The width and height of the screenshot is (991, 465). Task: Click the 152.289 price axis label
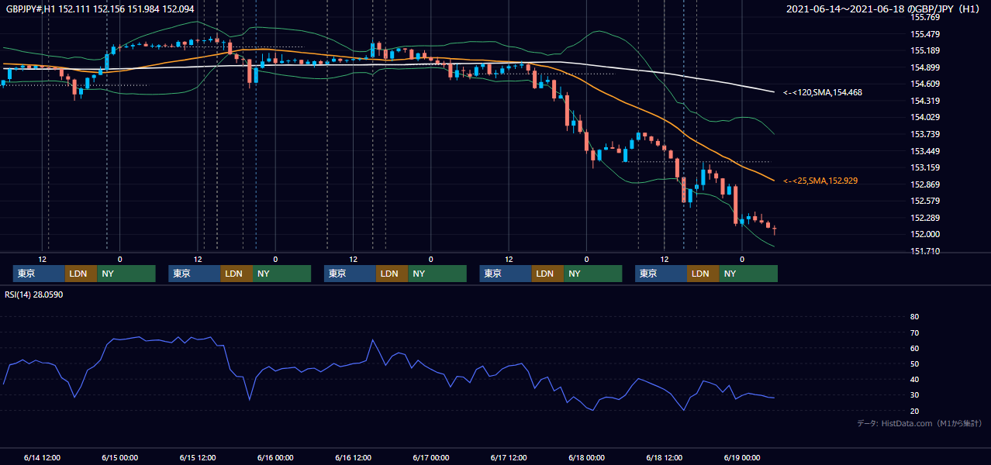[924, 218]
